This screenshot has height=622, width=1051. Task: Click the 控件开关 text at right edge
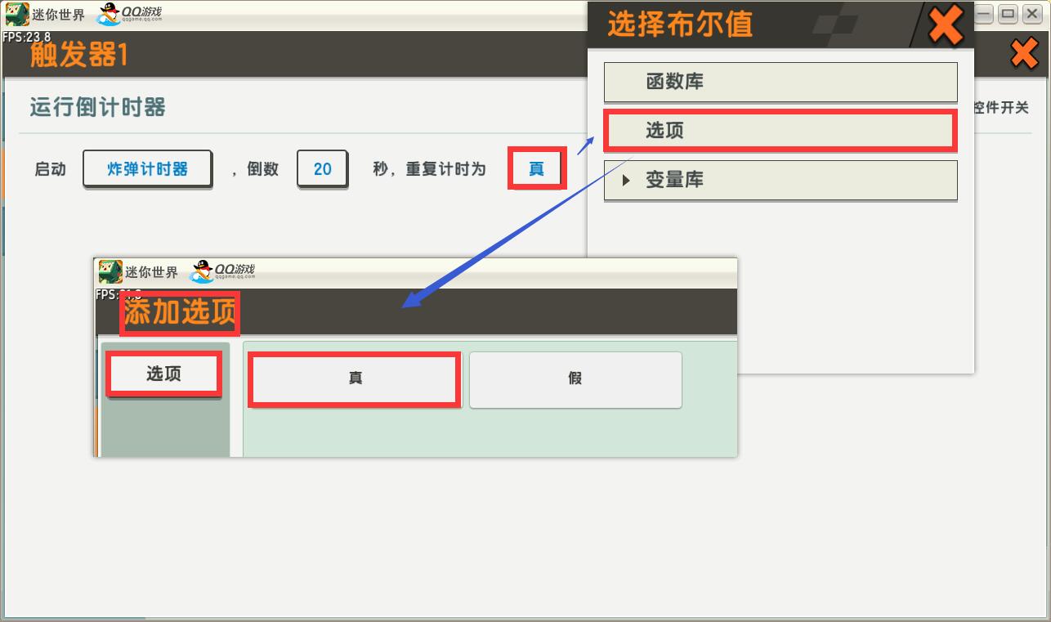[1002, 107]
